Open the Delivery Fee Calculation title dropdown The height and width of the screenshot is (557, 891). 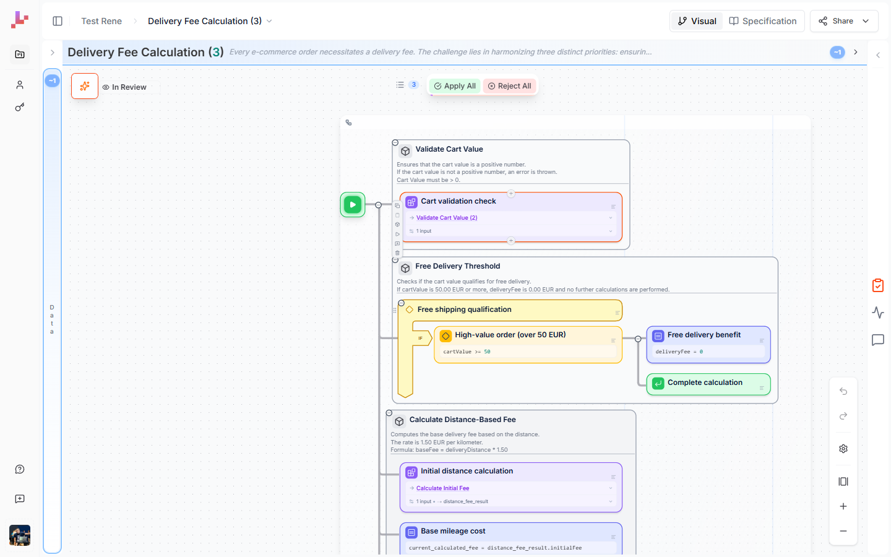coord(269,20)
